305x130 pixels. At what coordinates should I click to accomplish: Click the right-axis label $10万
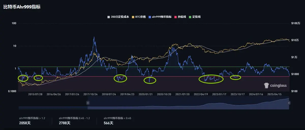click(x=295, y=40)
